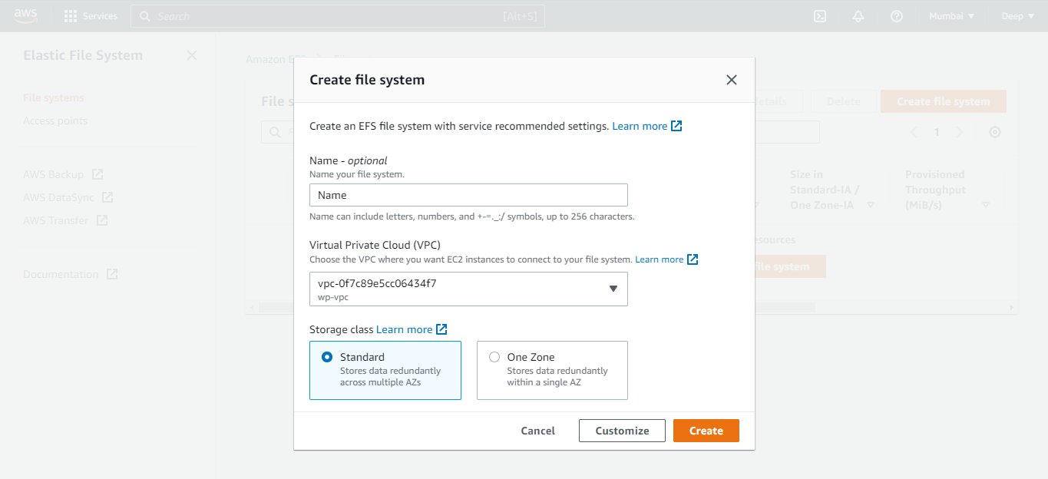Click the AWS logo in top bar
Viewport: 1048px width, 479px height.
click(x=25, y=15)
